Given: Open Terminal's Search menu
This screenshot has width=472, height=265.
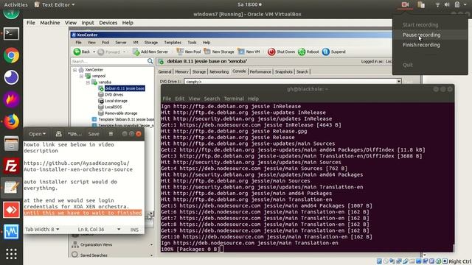Looking at the screenshot, I should pos(212,99).
